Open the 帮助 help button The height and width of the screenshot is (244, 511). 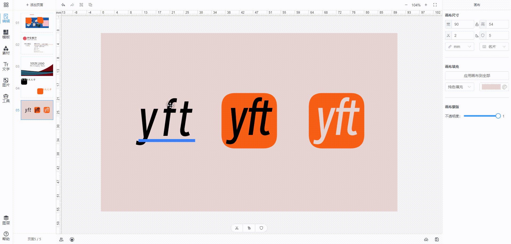[6, 236]
